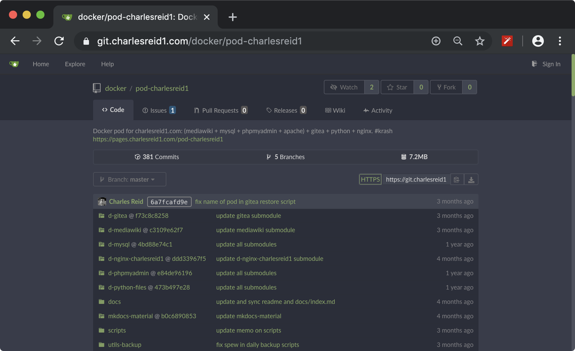Open the Wiki tab
This screenshot has height=351, width=575.
[335, 110]
